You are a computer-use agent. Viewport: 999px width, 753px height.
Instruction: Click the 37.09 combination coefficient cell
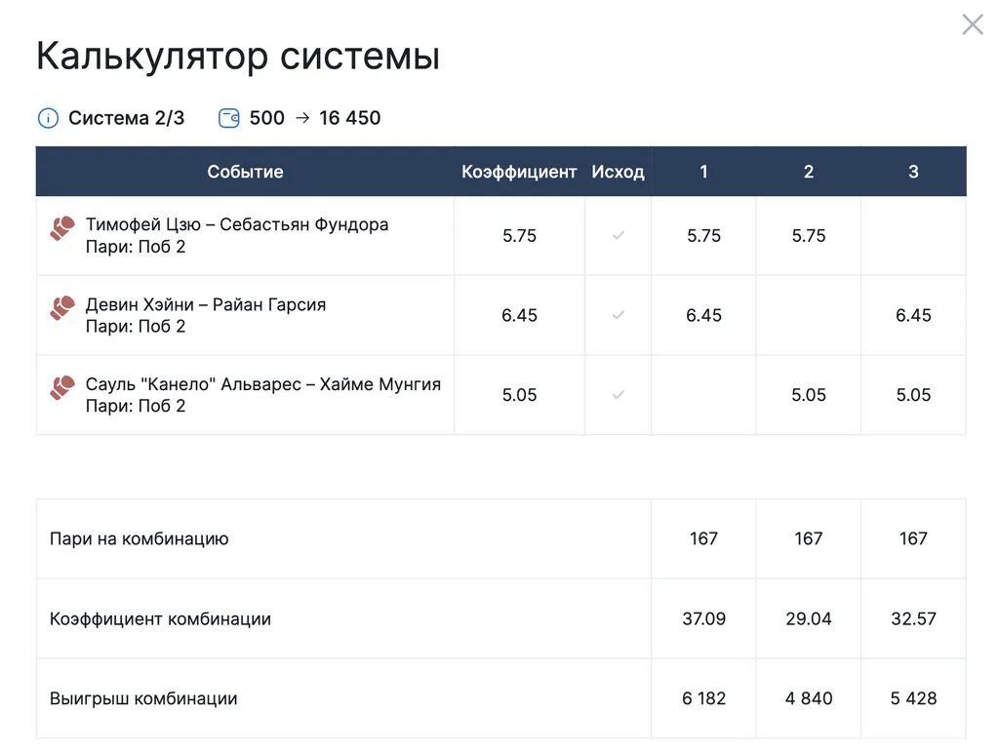[x=703, y=618]
